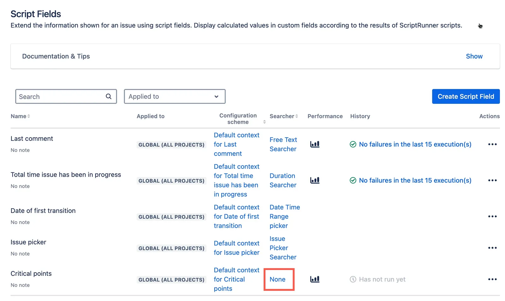Screen dimensions: 505x301
Task: Click green check icon in Last comment history
Action: coord(353,144)
